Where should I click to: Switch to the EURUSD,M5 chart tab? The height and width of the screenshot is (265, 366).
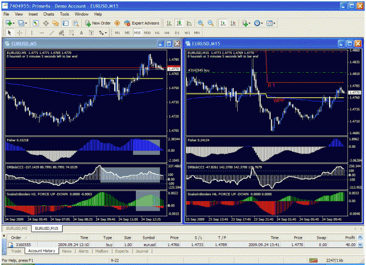coord(16,228)
